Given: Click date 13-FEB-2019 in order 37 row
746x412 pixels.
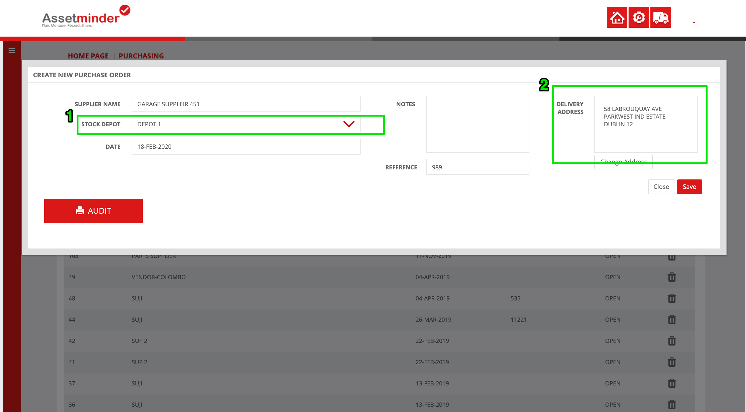Looking at the screenshot, I should pyautogui.click(x=432, y=383).
